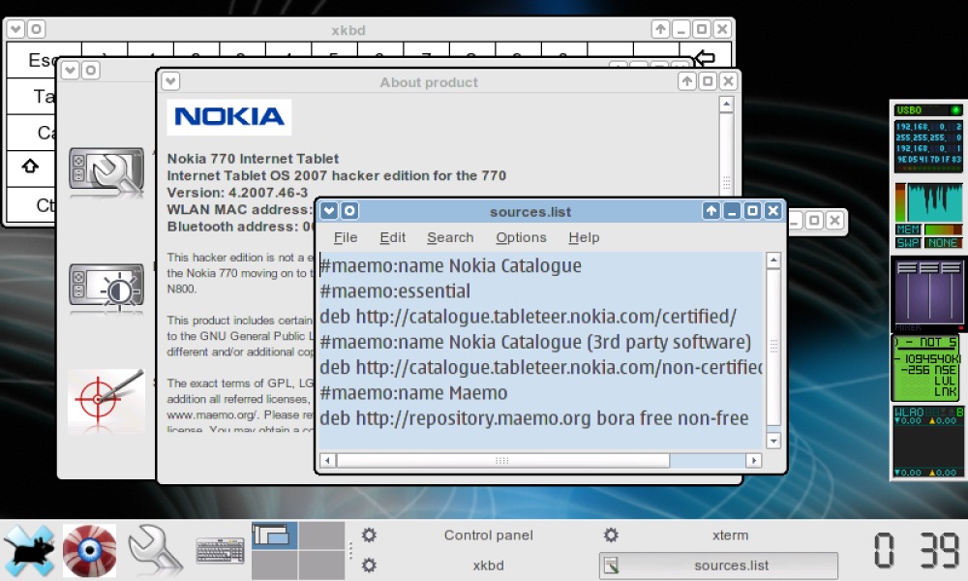Switch to the first desktop in pager
The width and height of the screenshot is (968, 581).
click(x=275, y=535)
